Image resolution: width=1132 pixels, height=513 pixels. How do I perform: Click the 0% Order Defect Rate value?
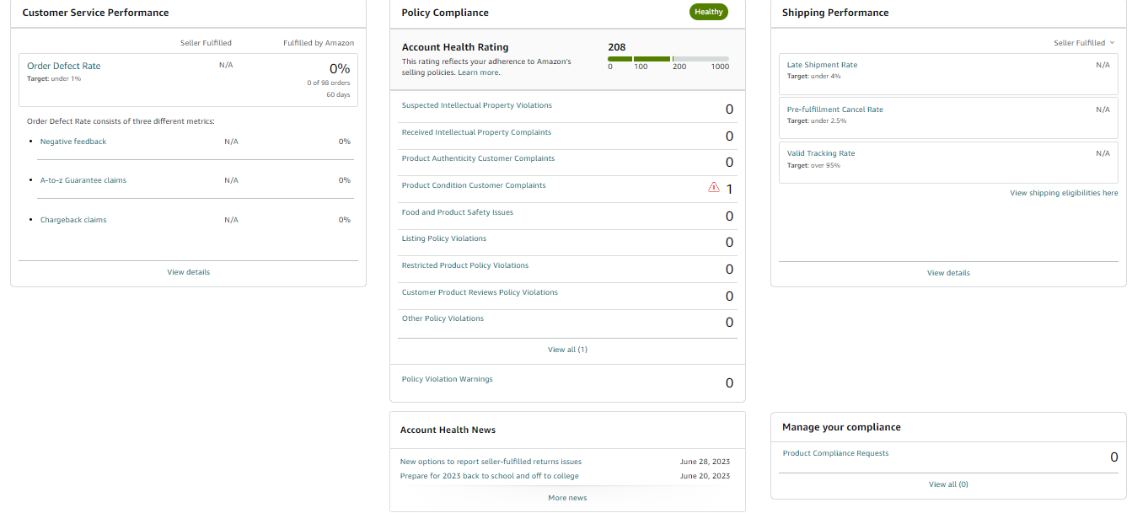[x=339, y=68]
